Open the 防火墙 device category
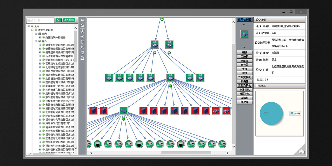 click(244, 102)
